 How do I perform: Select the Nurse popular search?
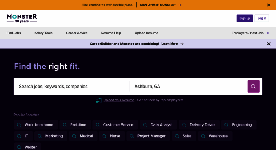tap(112, 136)
